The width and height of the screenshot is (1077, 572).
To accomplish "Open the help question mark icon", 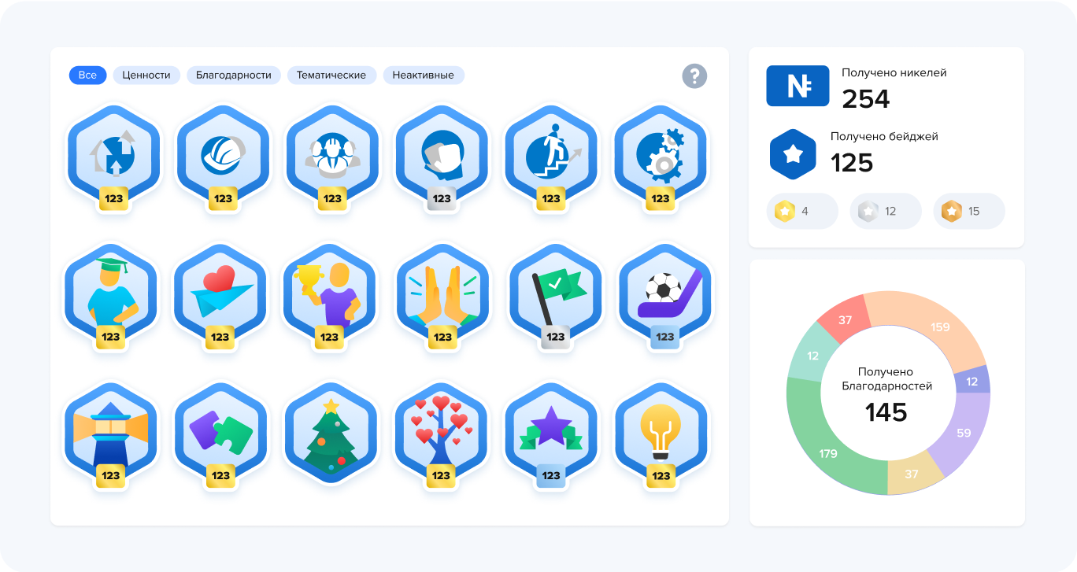I will point(694,76).
